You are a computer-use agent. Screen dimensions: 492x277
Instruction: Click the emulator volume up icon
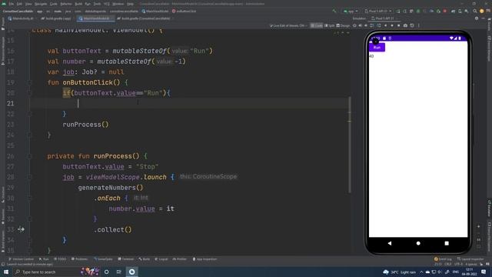click(x=361, y=25)
